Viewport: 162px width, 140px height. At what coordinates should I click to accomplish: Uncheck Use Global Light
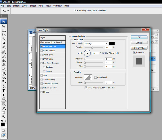(x=103, y=53)
